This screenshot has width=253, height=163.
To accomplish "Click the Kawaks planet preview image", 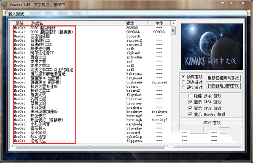I will click(x=212, y=47).
